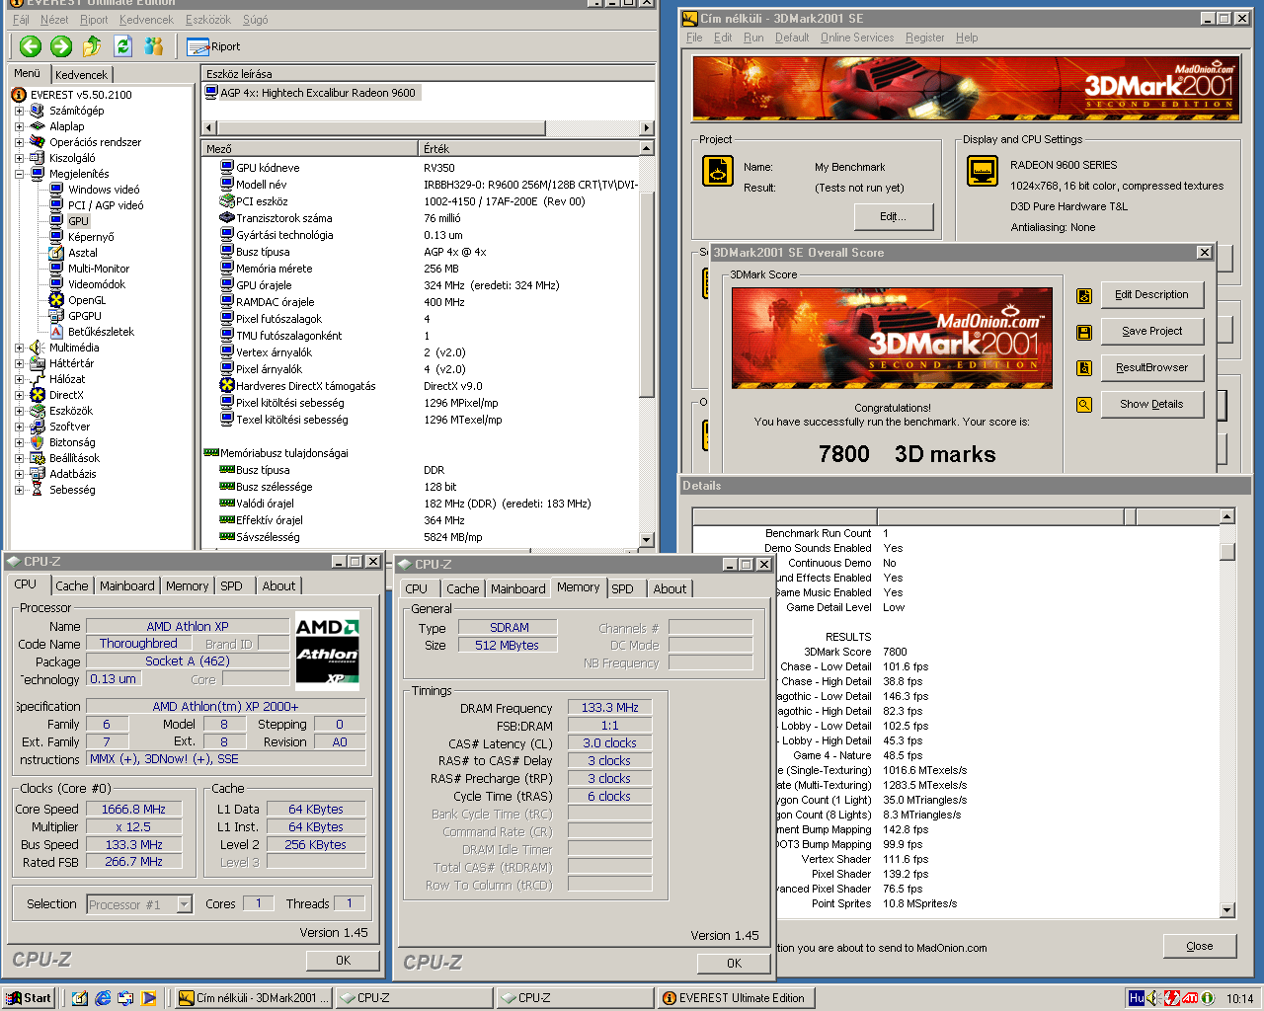Screen dimensions: 1264x1011
Task: Click the Show Details button
Action: tap(1152, 404)
